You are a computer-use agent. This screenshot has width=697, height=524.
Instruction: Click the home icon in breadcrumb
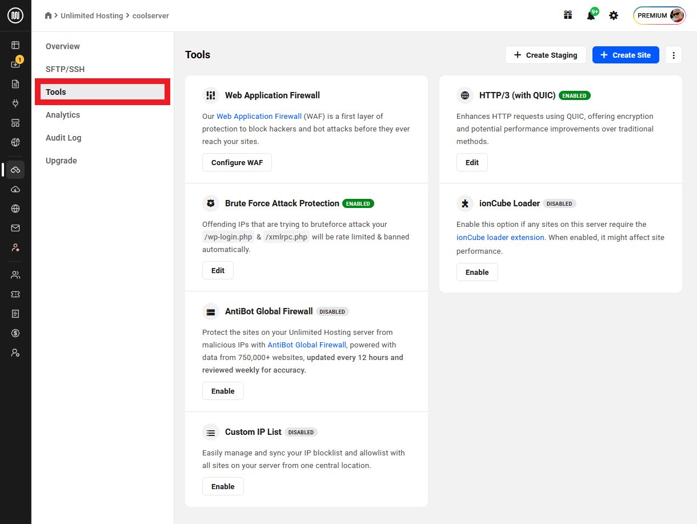tap(49, 15)
